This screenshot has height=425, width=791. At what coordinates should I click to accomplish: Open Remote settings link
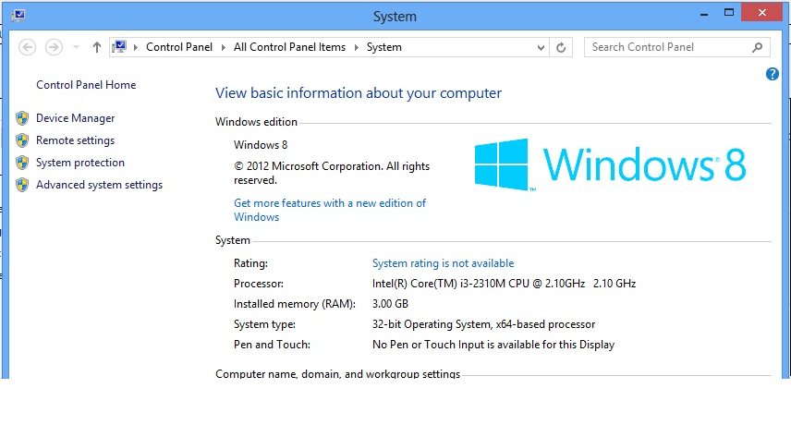tap(75, 140)
